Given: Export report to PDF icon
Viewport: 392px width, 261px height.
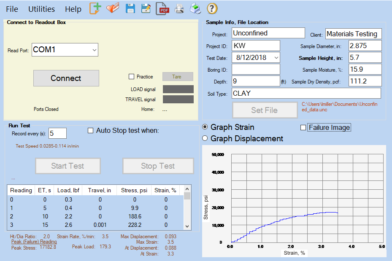Looking at the screenshot, I should pyautogui.click(x=162, y=8).
